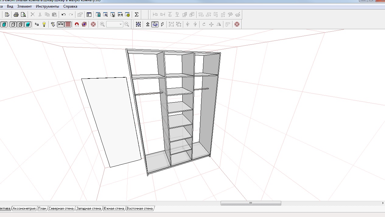Select the arrow pointer selection tool

pos(155,24)
